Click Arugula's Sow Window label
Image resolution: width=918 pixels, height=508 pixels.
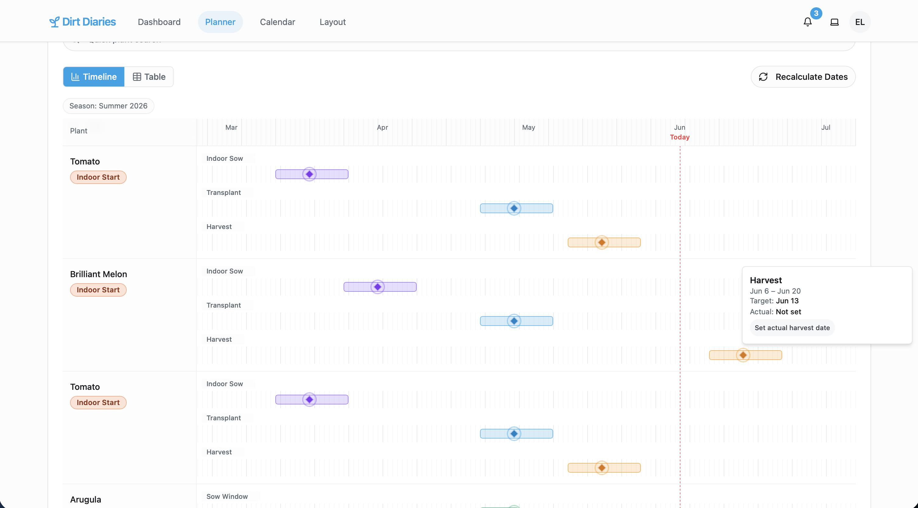pos(227,497)
